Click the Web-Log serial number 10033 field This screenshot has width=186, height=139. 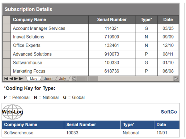tap(73, 133)
